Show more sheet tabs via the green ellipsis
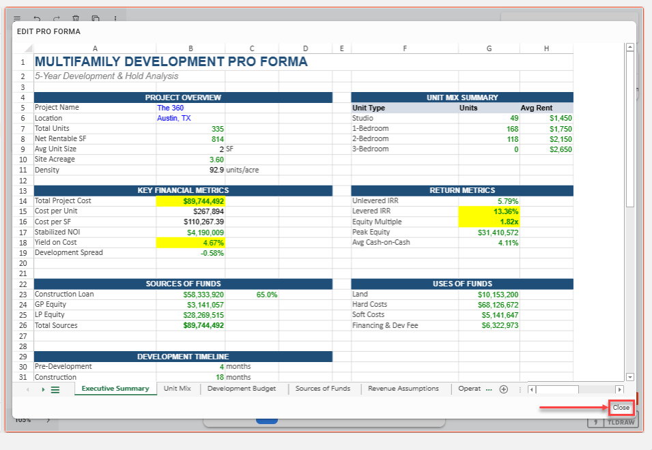 pyautogui.click(x=489, y=389)
